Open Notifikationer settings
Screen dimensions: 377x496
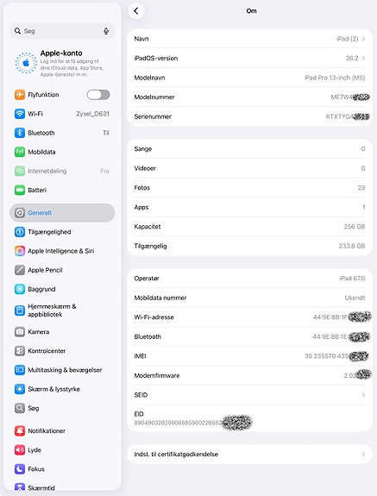[62, 430]
